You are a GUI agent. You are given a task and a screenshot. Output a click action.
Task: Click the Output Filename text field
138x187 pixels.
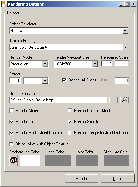tap(58, 100)
